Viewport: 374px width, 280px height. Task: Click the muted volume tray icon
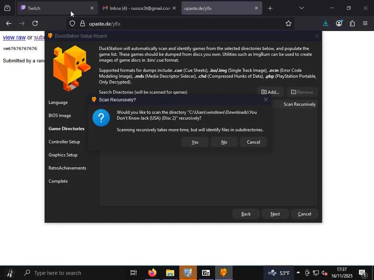click(x=324, y=273)
